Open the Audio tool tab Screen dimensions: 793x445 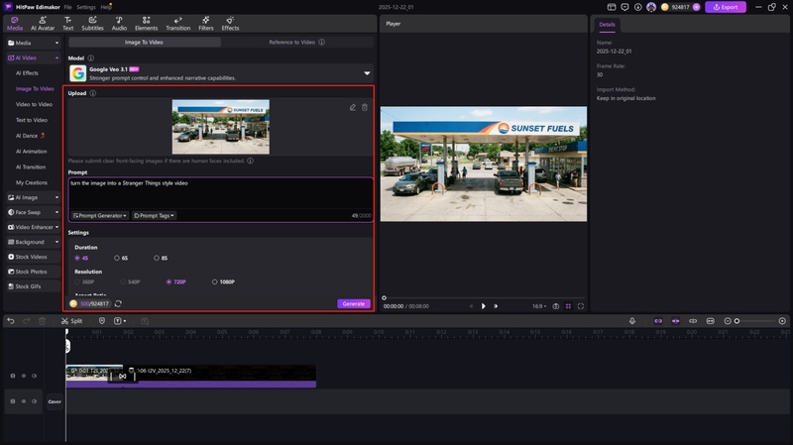119,23
